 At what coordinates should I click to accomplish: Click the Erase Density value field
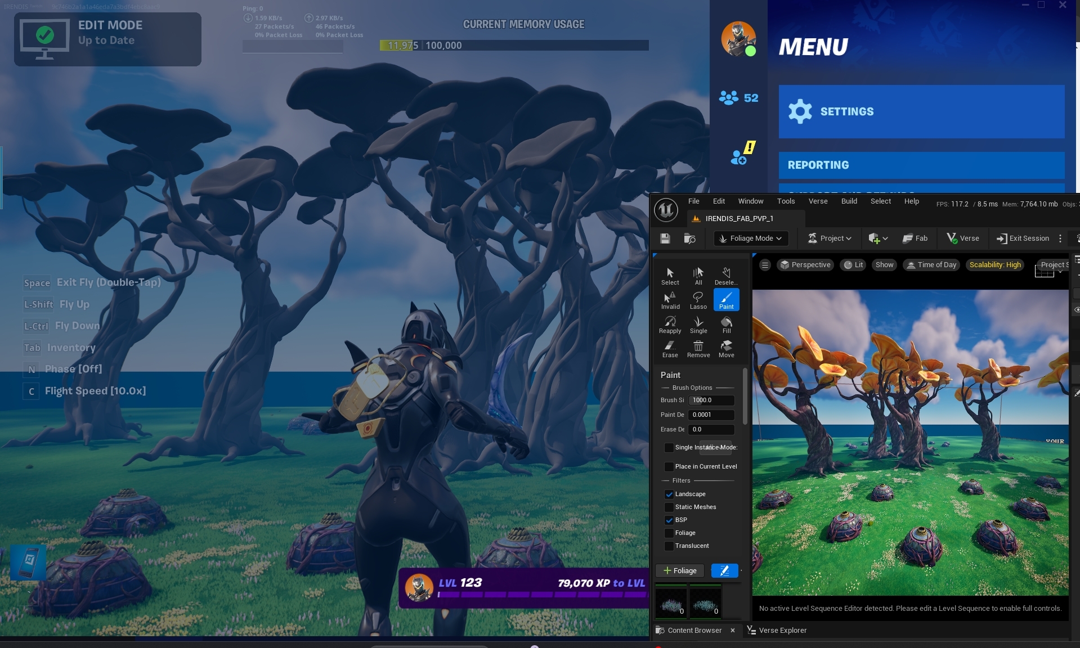(x=711, y=430)
